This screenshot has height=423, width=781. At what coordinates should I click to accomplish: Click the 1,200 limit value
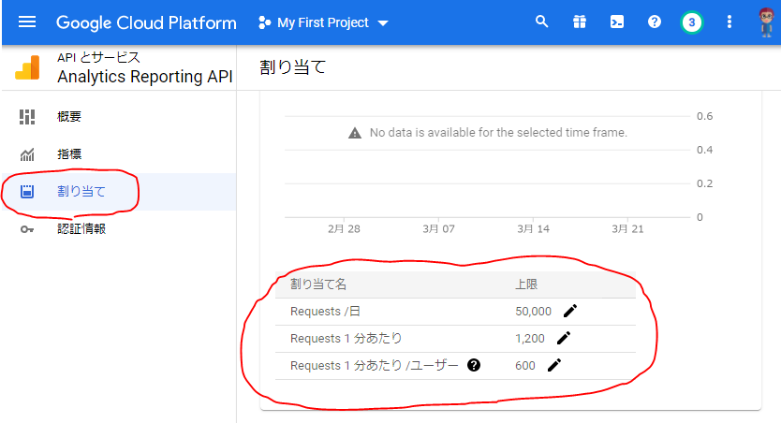pyautogui.click(x=530, y=339)
